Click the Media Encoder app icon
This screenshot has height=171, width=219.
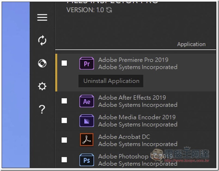click(87, 121)
